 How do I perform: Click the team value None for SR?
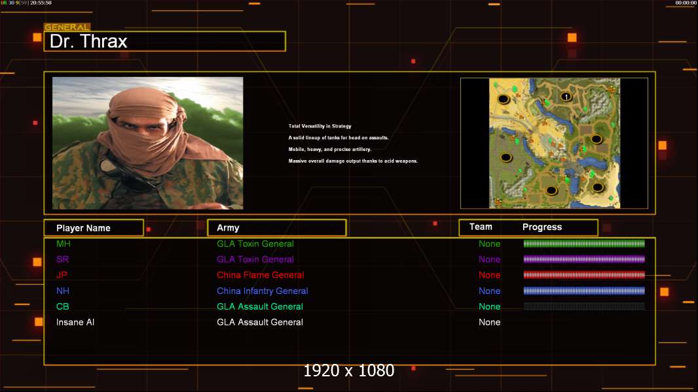489,259
